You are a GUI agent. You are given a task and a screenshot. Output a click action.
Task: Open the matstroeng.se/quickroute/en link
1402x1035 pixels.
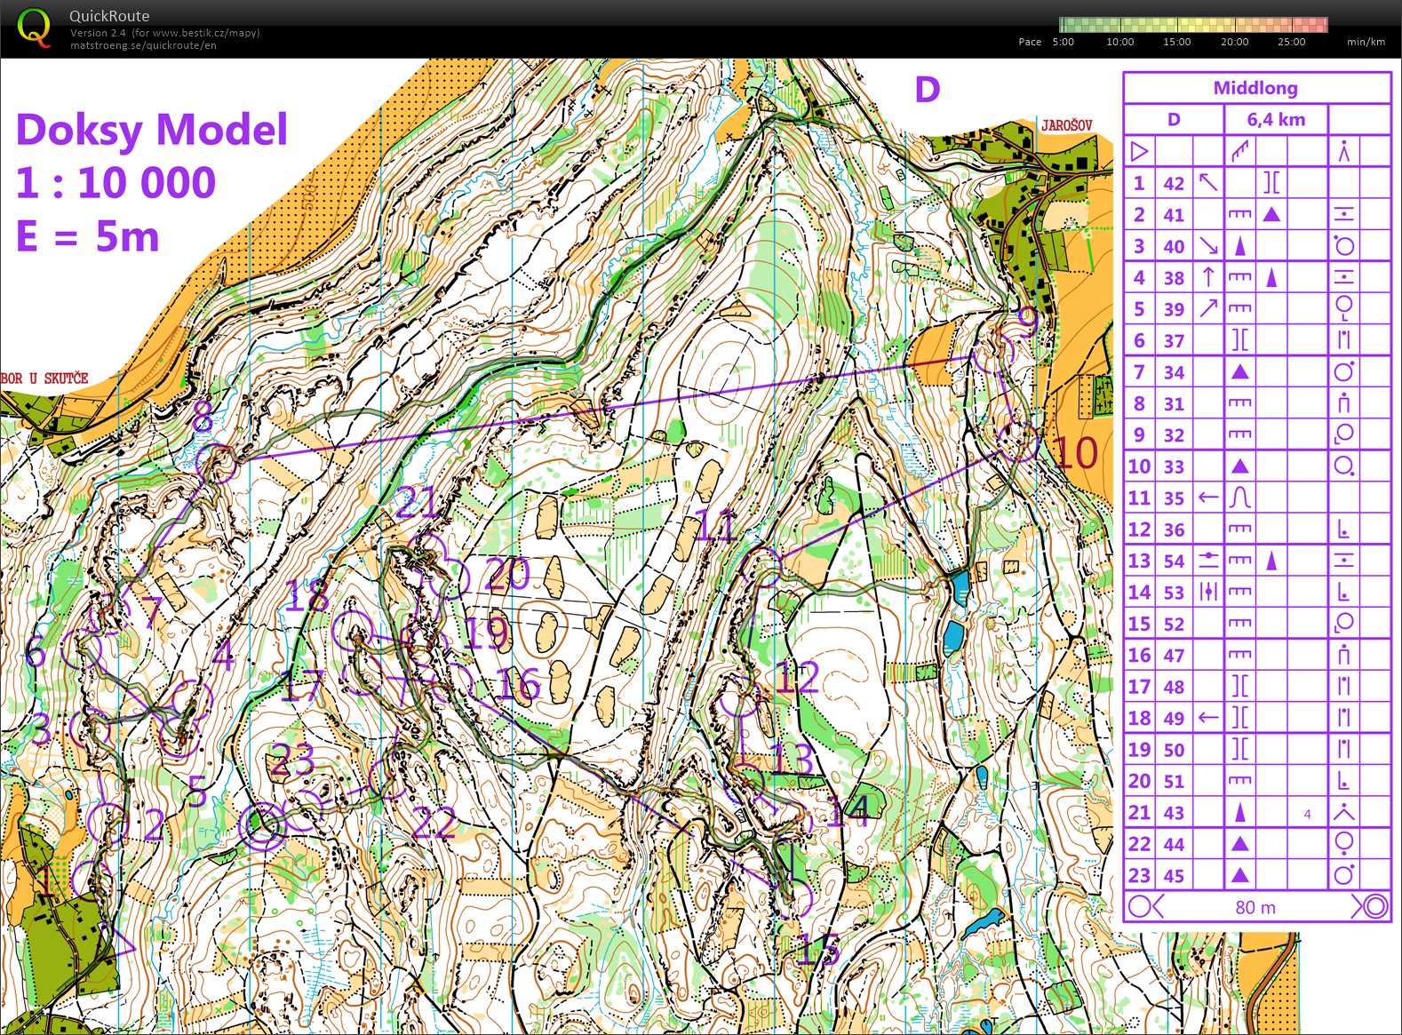pyautogui.click(x=143, y=45)
